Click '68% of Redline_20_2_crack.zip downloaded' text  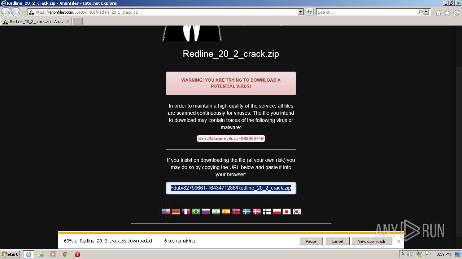tap(108, 241)
